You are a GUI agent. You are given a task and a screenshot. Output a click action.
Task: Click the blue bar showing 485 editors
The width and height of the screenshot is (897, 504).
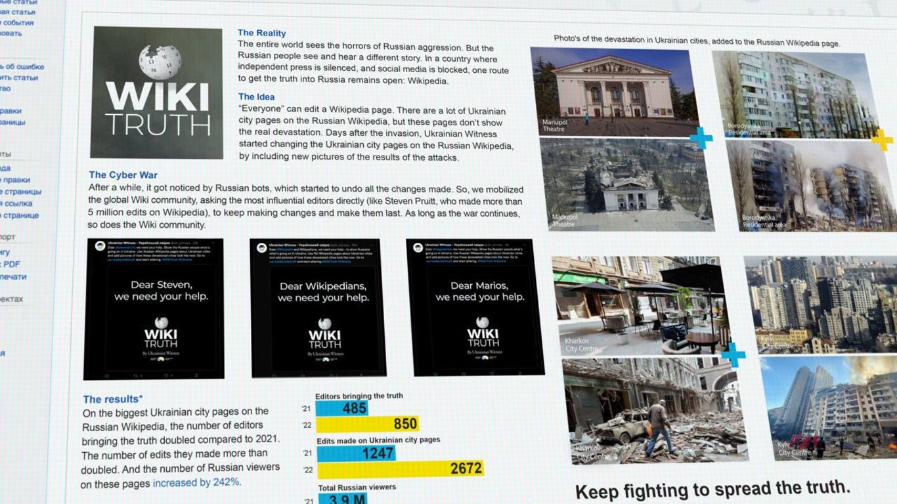342,408
